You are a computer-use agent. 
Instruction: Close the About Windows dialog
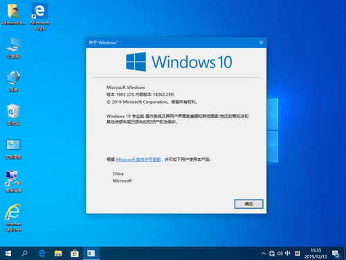coord(261,42)
